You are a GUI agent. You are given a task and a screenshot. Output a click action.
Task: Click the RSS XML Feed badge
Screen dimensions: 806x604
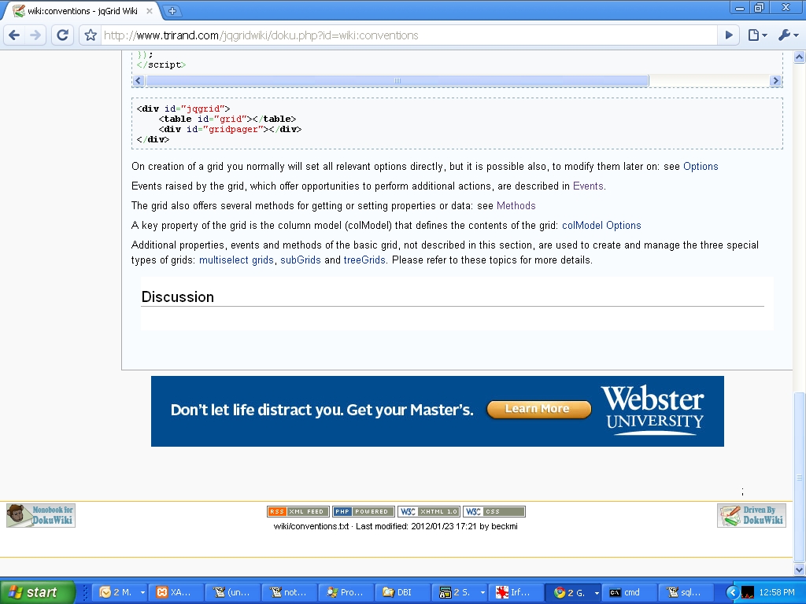click(298, 511)
